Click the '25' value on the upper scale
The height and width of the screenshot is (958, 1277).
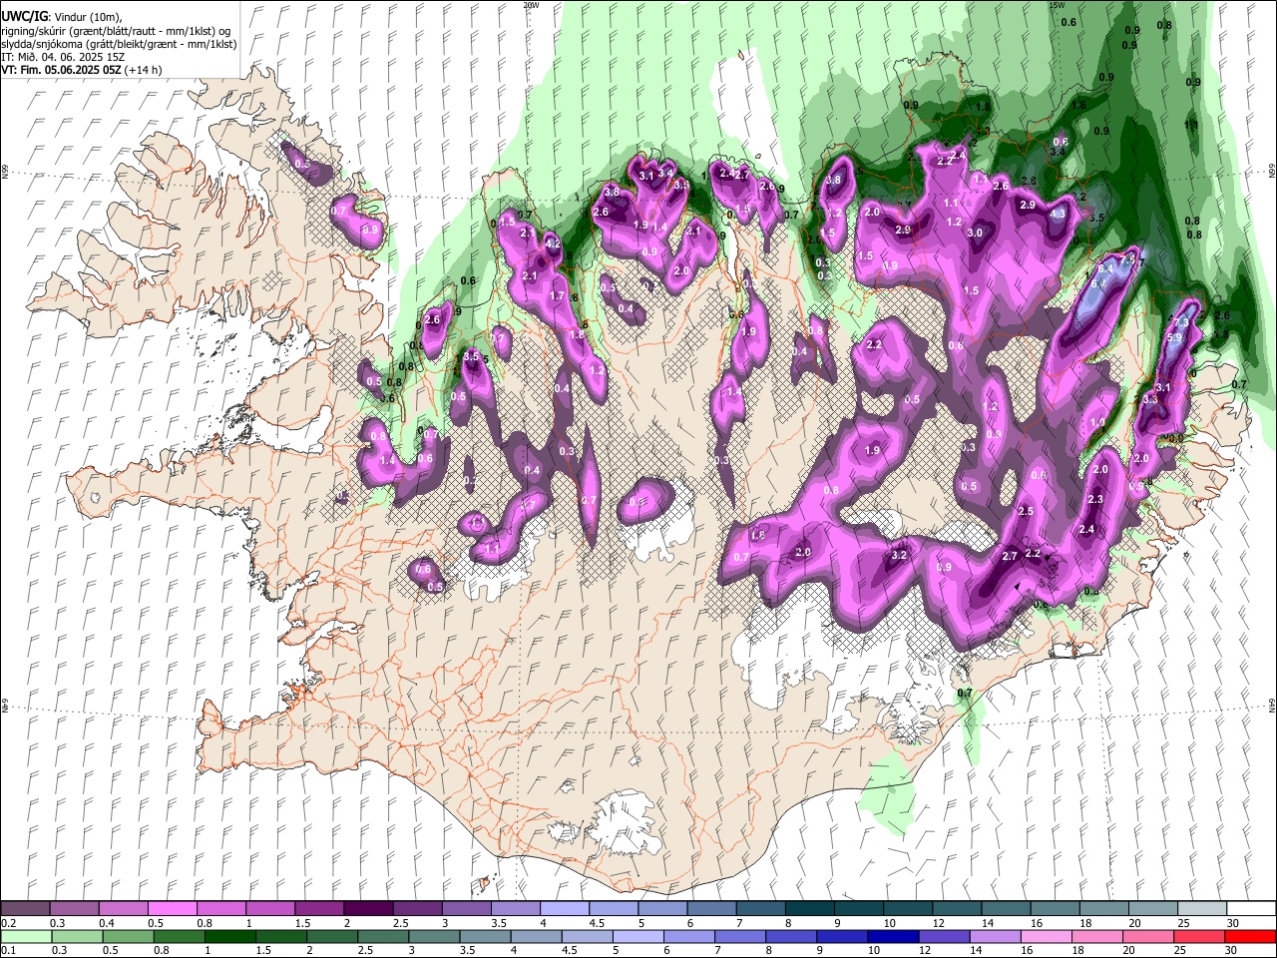(x=1184, y=923)
